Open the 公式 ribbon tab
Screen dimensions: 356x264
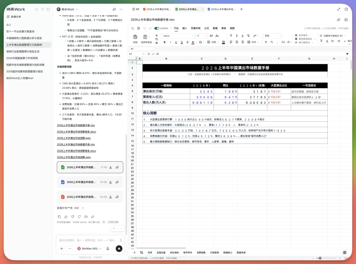pos(207,28)
